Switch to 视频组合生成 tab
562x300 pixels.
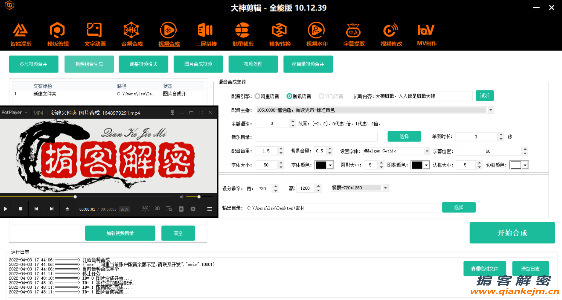89,64
